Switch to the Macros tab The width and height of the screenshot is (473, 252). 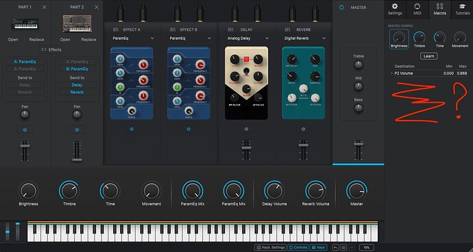tap(439, 9)
